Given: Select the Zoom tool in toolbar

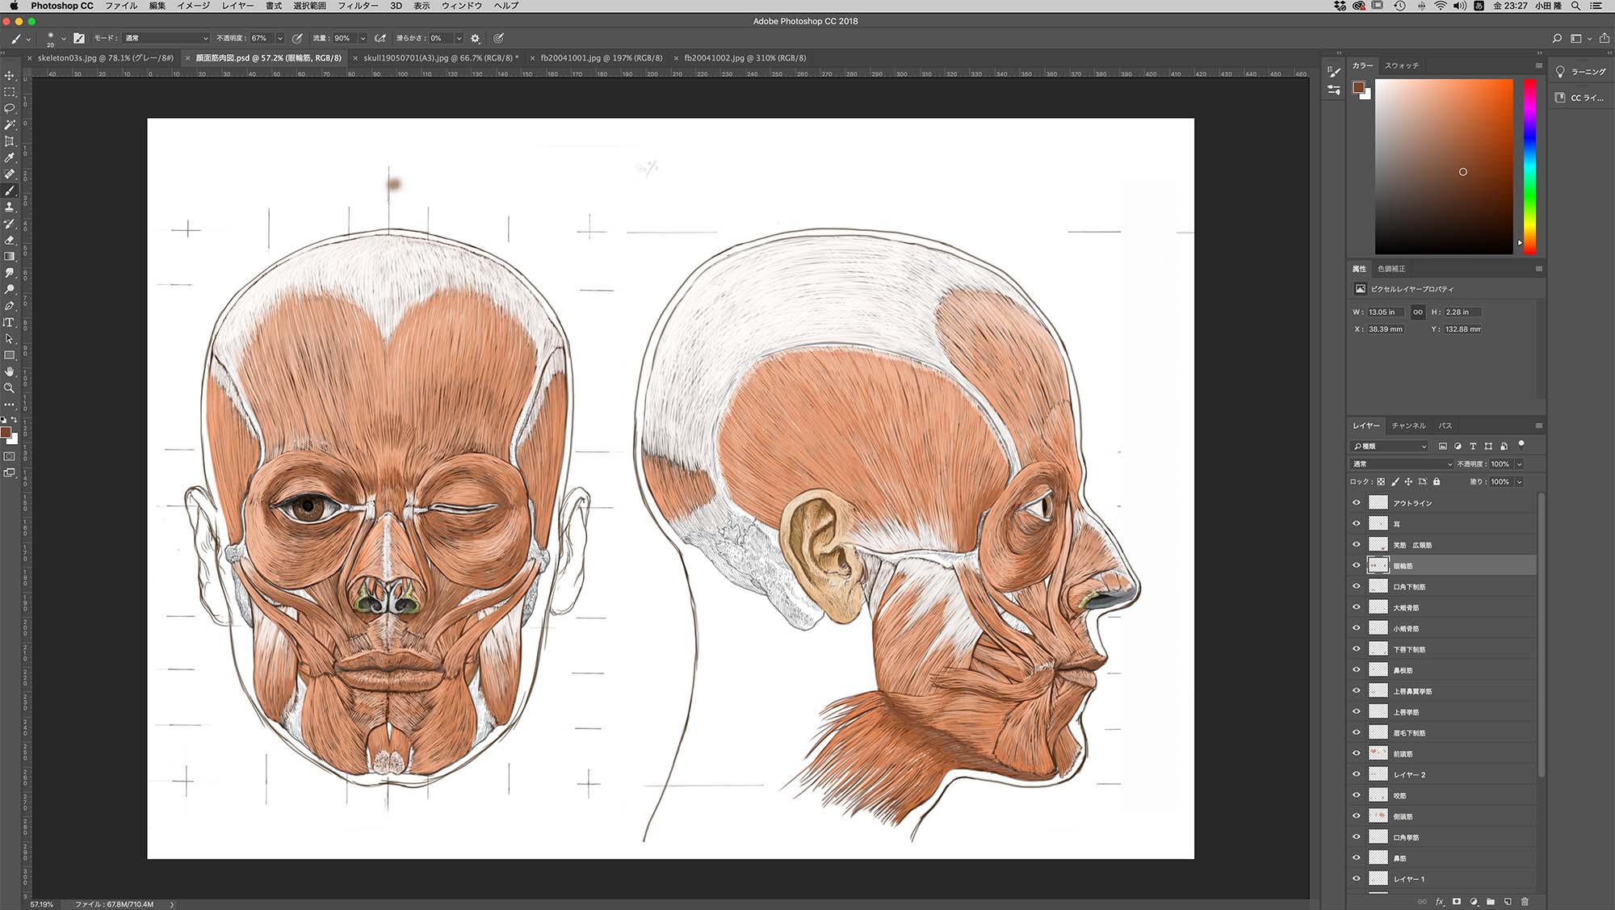Looking at the screenshot, I should (x=10, y=388).
